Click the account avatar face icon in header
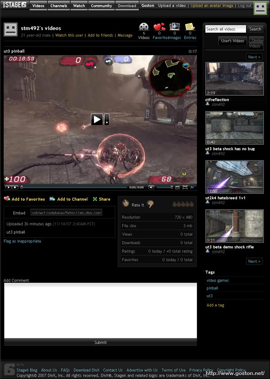This screenshot has width=270, height=379. click(x=260, y=8)
